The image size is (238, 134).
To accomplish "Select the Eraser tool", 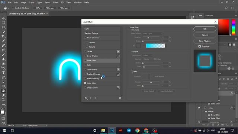I will [x=3, y=64].
